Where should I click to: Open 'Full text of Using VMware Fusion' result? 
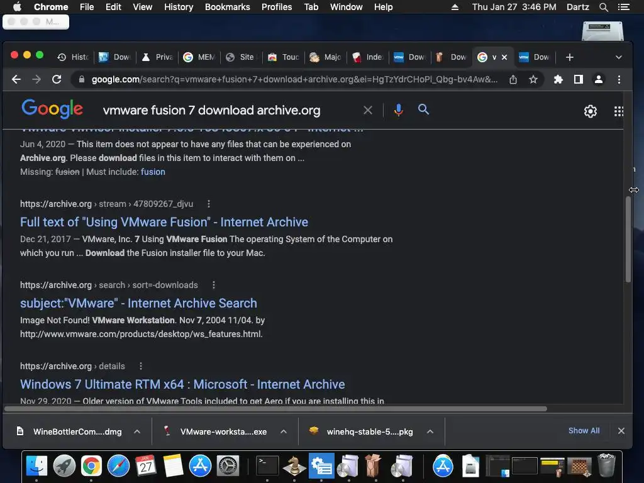[164, 222]
